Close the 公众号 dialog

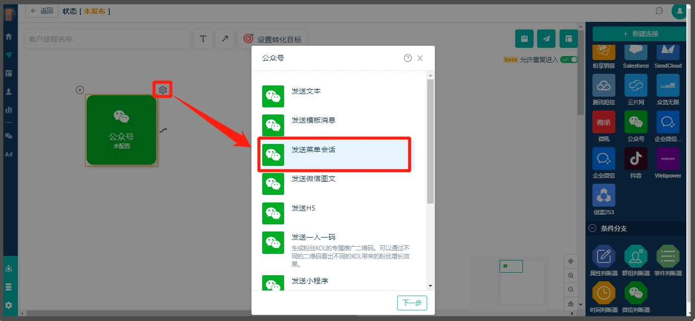point(420,59)
